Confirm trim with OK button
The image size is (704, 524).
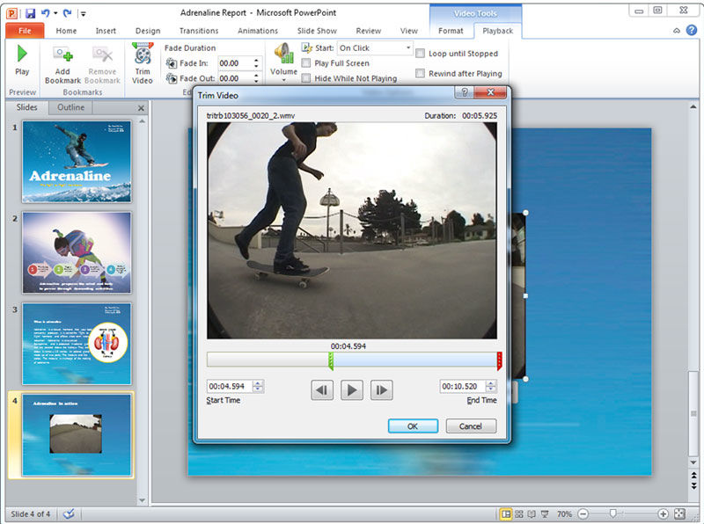(412, 426)
